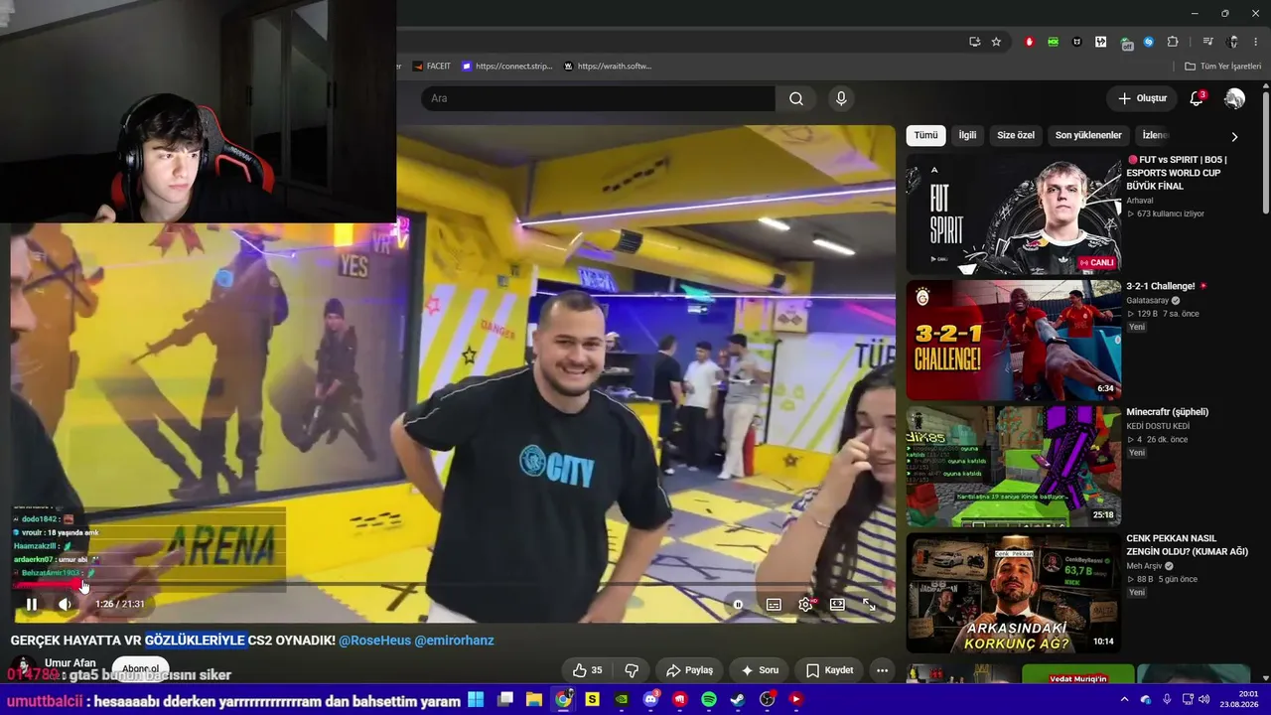Open 3-2-1 Challenge video thumbnail

tap(1014, 341)
